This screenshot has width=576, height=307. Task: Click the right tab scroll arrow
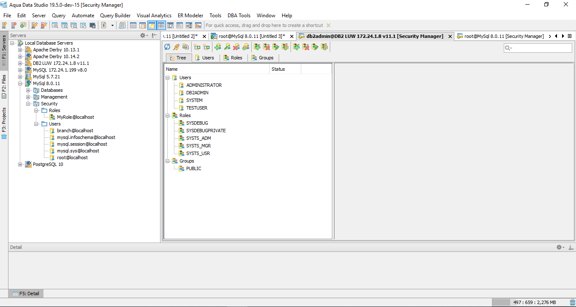(563, 36)
